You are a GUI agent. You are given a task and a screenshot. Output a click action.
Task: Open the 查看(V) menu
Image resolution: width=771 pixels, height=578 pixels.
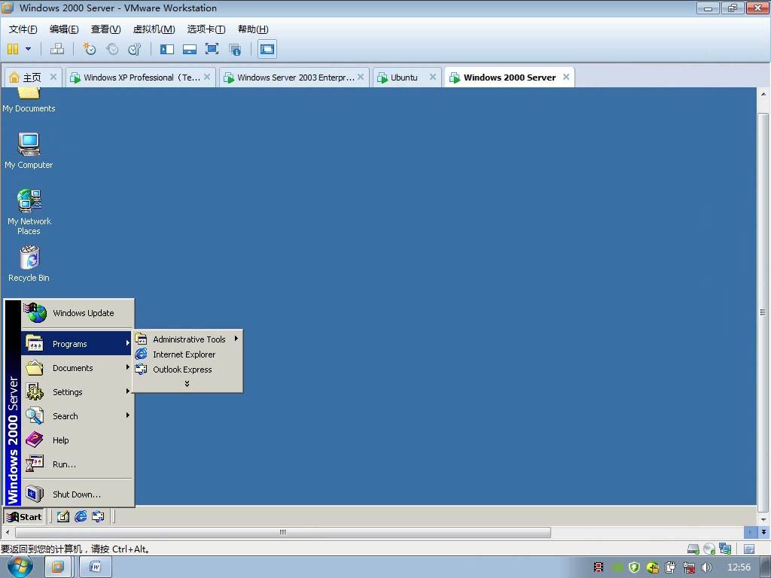(105, 29)
